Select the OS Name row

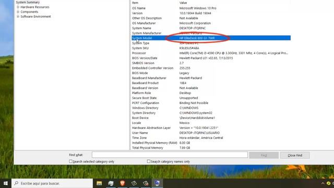click(211, 8)
